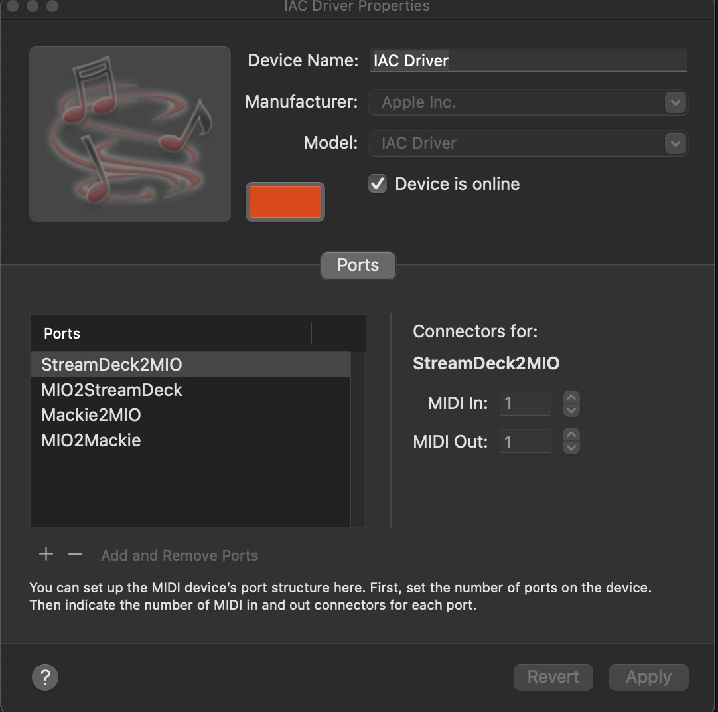This screenshot has width=718, height=712.
Task: Increase MIDI In count with up arrow
Action: coord(571,397)
